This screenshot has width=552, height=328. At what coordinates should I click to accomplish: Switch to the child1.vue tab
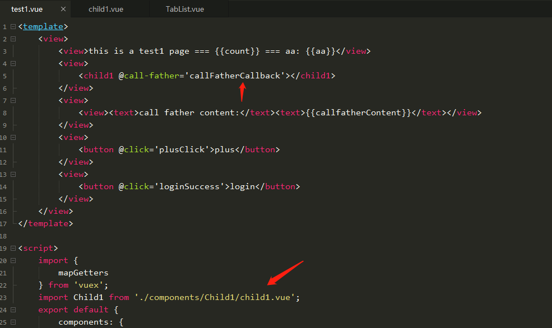pyautogui.click(x=105, y=9)
